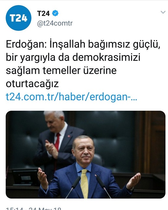Click the red tie of clapping man
This screenshot has height=210, width=168.
(58, 142)
